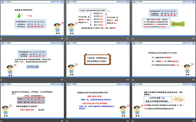Viewport: 196px width, 122px height.
Task: Select slide 16 thumbnail with price quantity table
Action: coord(32,101)
